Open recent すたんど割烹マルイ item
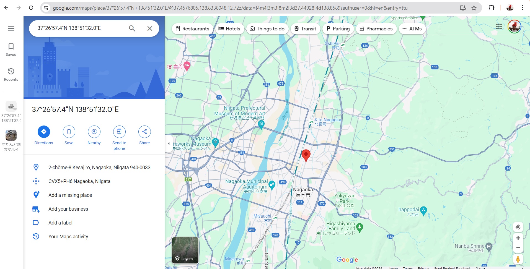Screen dimensions: 530x269 [11, 141]
